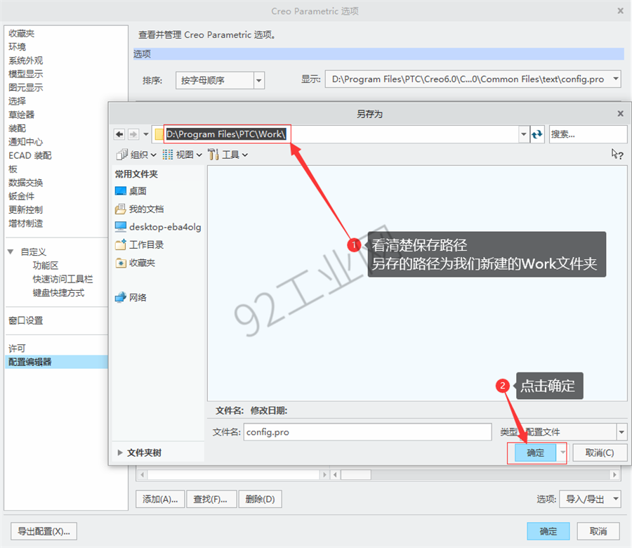This screenshot has width=632, height=548.
Task: Click Add 添加(A)... button
Action: coord(160,500)
